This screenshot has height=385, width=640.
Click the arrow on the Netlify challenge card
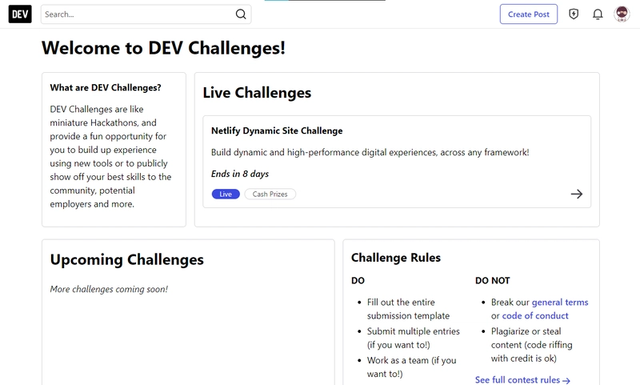pyautogui.click(x=576, y=194)
